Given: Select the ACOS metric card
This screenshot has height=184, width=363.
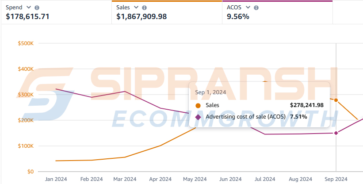Looking at the screenshot, I should (x=277, y=12).
